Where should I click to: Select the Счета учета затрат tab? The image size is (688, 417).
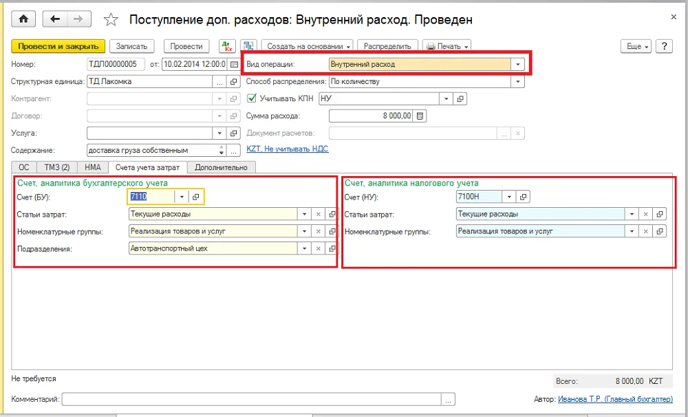147,167
